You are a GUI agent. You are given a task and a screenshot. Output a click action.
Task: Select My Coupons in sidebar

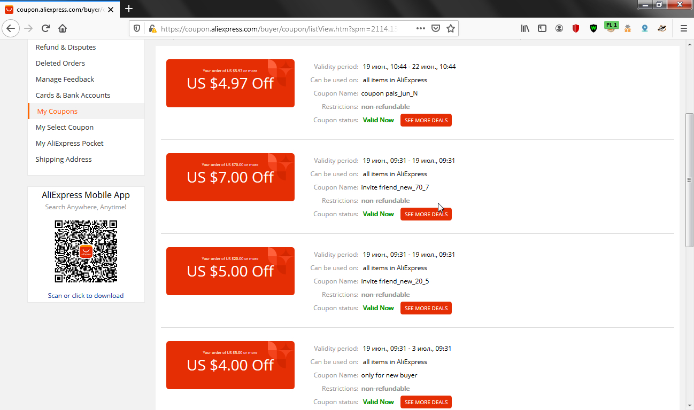click(86, 111)
